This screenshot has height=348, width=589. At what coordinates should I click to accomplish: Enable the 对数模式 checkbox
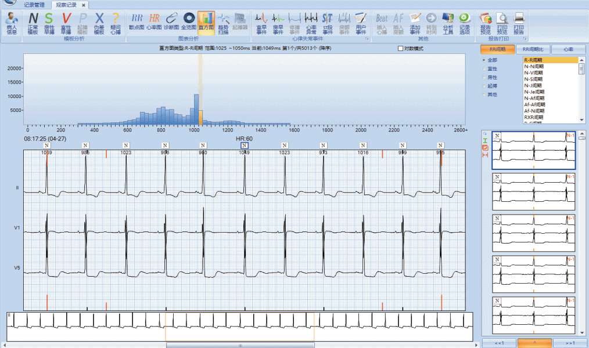[400, 48]
